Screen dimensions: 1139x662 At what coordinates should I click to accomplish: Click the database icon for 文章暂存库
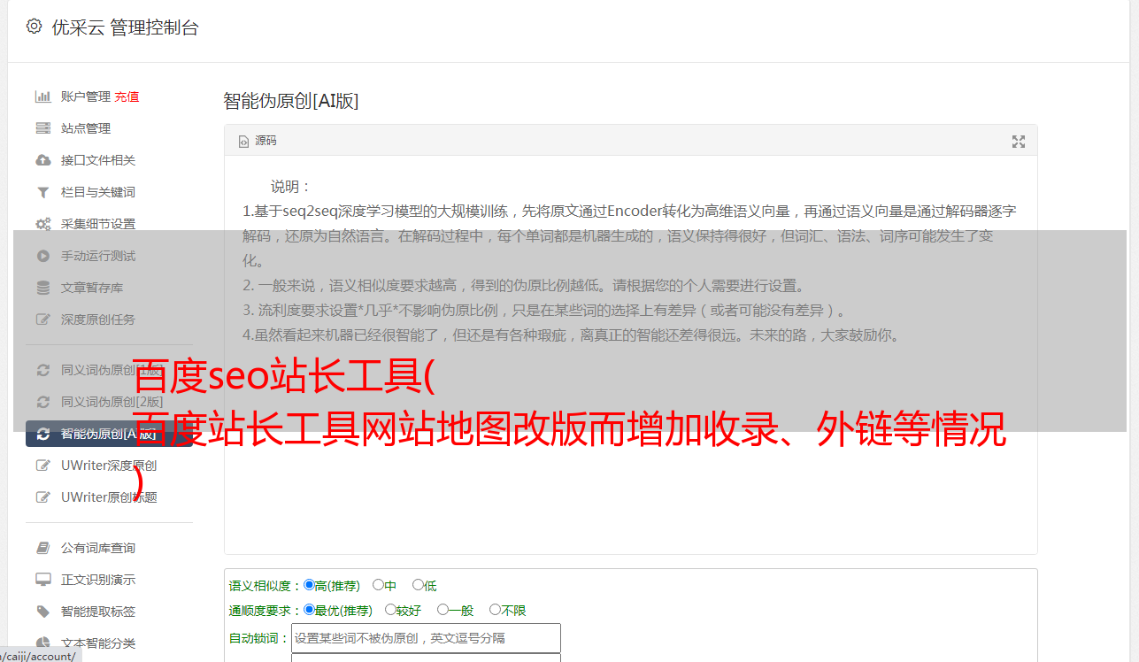(42, 288)
